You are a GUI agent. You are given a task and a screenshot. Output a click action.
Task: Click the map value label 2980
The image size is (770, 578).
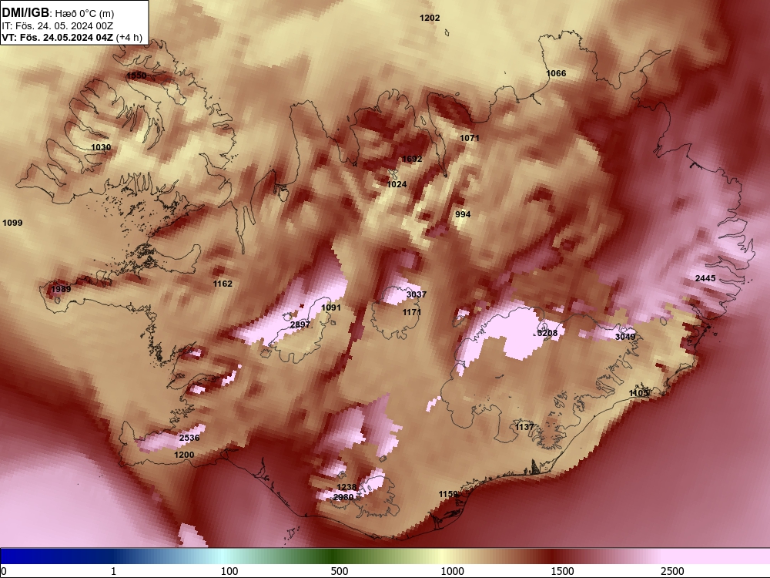343,497
